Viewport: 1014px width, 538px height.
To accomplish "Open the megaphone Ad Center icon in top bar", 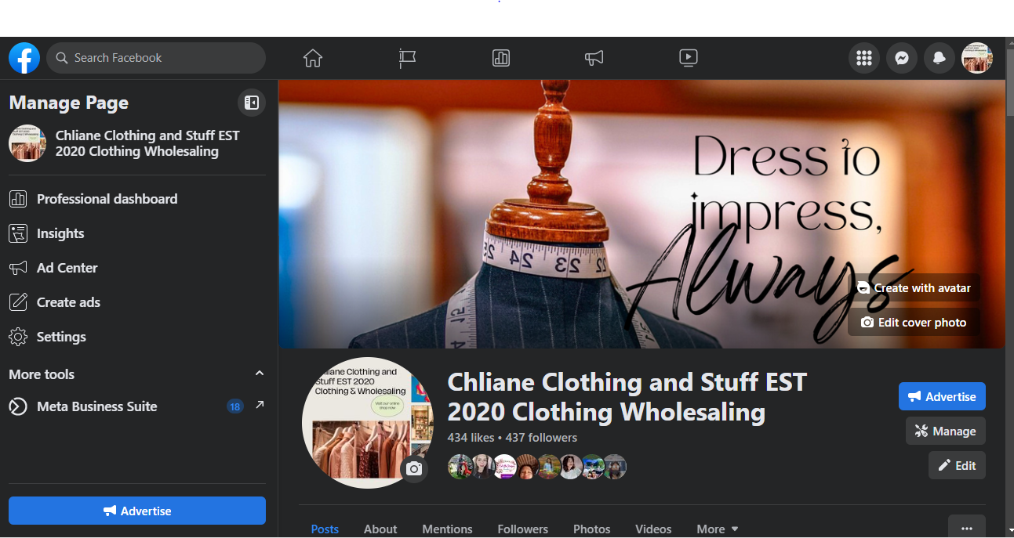I will 594,58.
